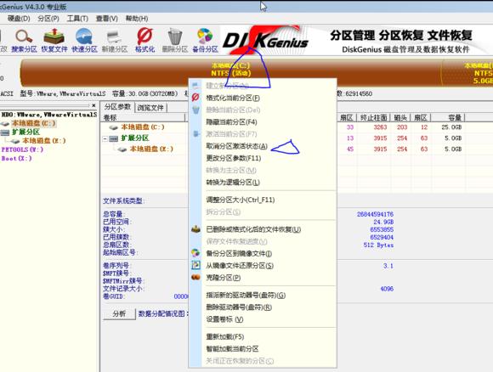Collapse 扩展分区 row in partition list

(x=105, y=138)
